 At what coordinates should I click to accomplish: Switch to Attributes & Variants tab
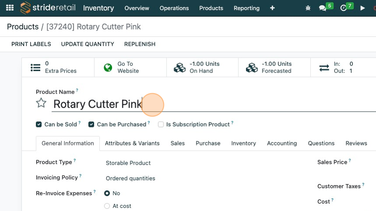pyautogui.click(x=132, y=143)
